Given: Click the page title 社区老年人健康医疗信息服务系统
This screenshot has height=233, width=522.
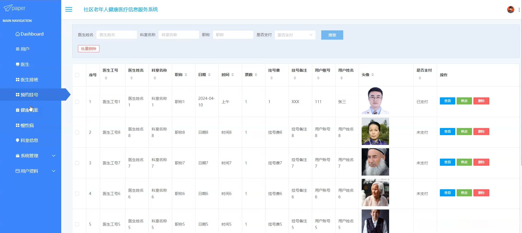Looking at the screenshot, I should click(x=121, y=10).
